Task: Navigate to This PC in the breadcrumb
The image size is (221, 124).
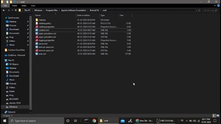Action: point(27,10)
